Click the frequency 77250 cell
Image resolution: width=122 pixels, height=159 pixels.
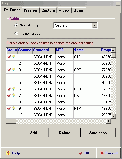tap(106, 70)
